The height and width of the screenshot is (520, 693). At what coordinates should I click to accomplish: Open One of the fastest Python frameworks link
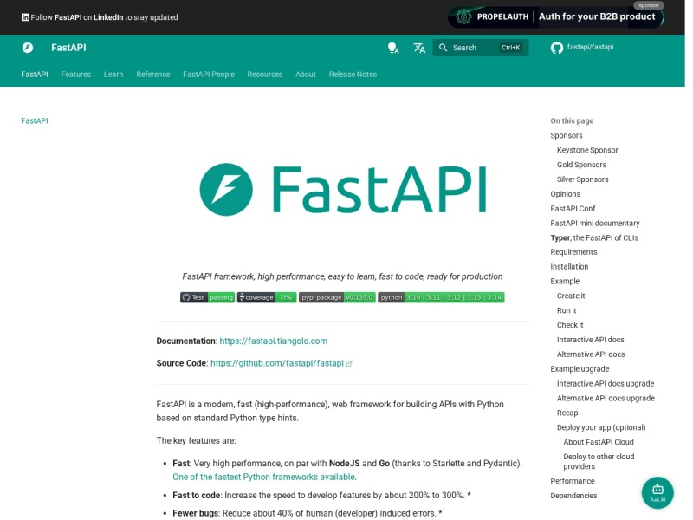click(263, 478)
